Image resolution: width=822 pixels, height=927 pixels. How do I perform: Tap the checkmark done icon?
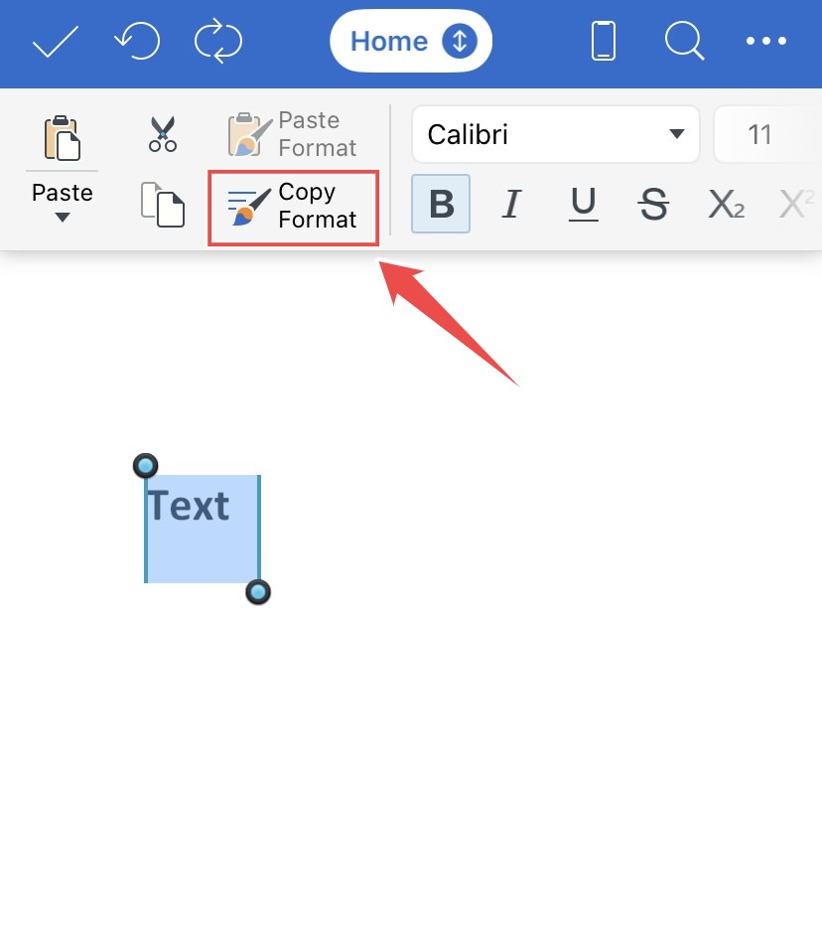(x=55, y=42)
